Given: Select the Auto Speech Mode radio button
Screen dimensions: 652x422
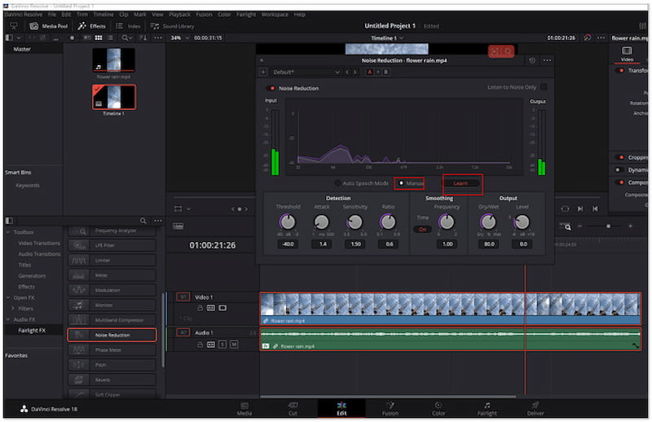Looking at the screenshot, I should coord(337,182).
